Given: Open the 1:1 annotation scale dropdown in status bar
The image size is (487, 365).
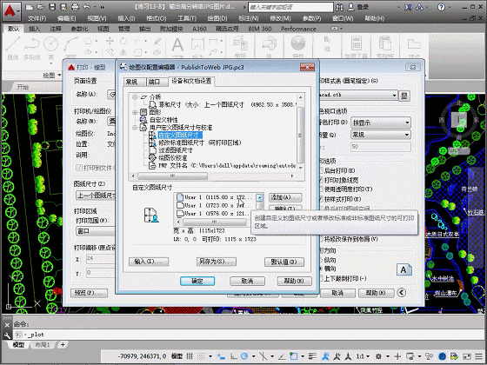Looking at the screenshot, I should coord(363,356).
